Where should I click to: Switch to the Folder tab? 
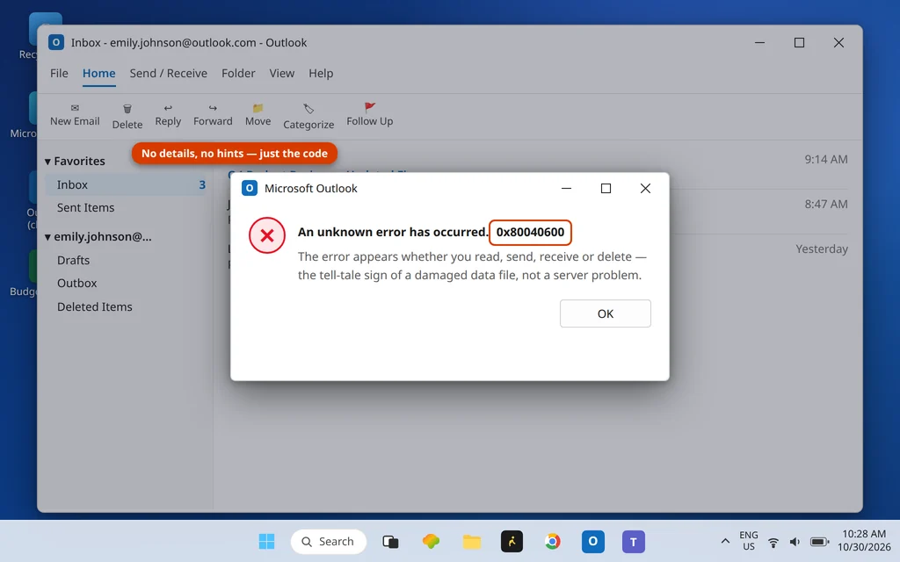point(238,74)
